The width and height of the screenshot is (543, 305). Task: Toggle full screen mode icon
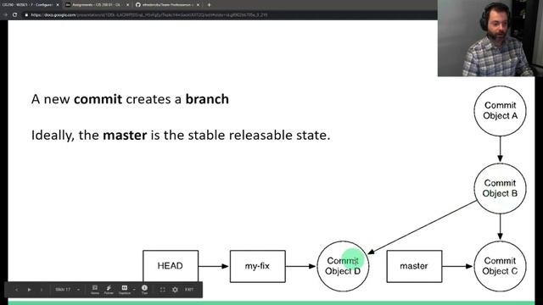[162, 290]
